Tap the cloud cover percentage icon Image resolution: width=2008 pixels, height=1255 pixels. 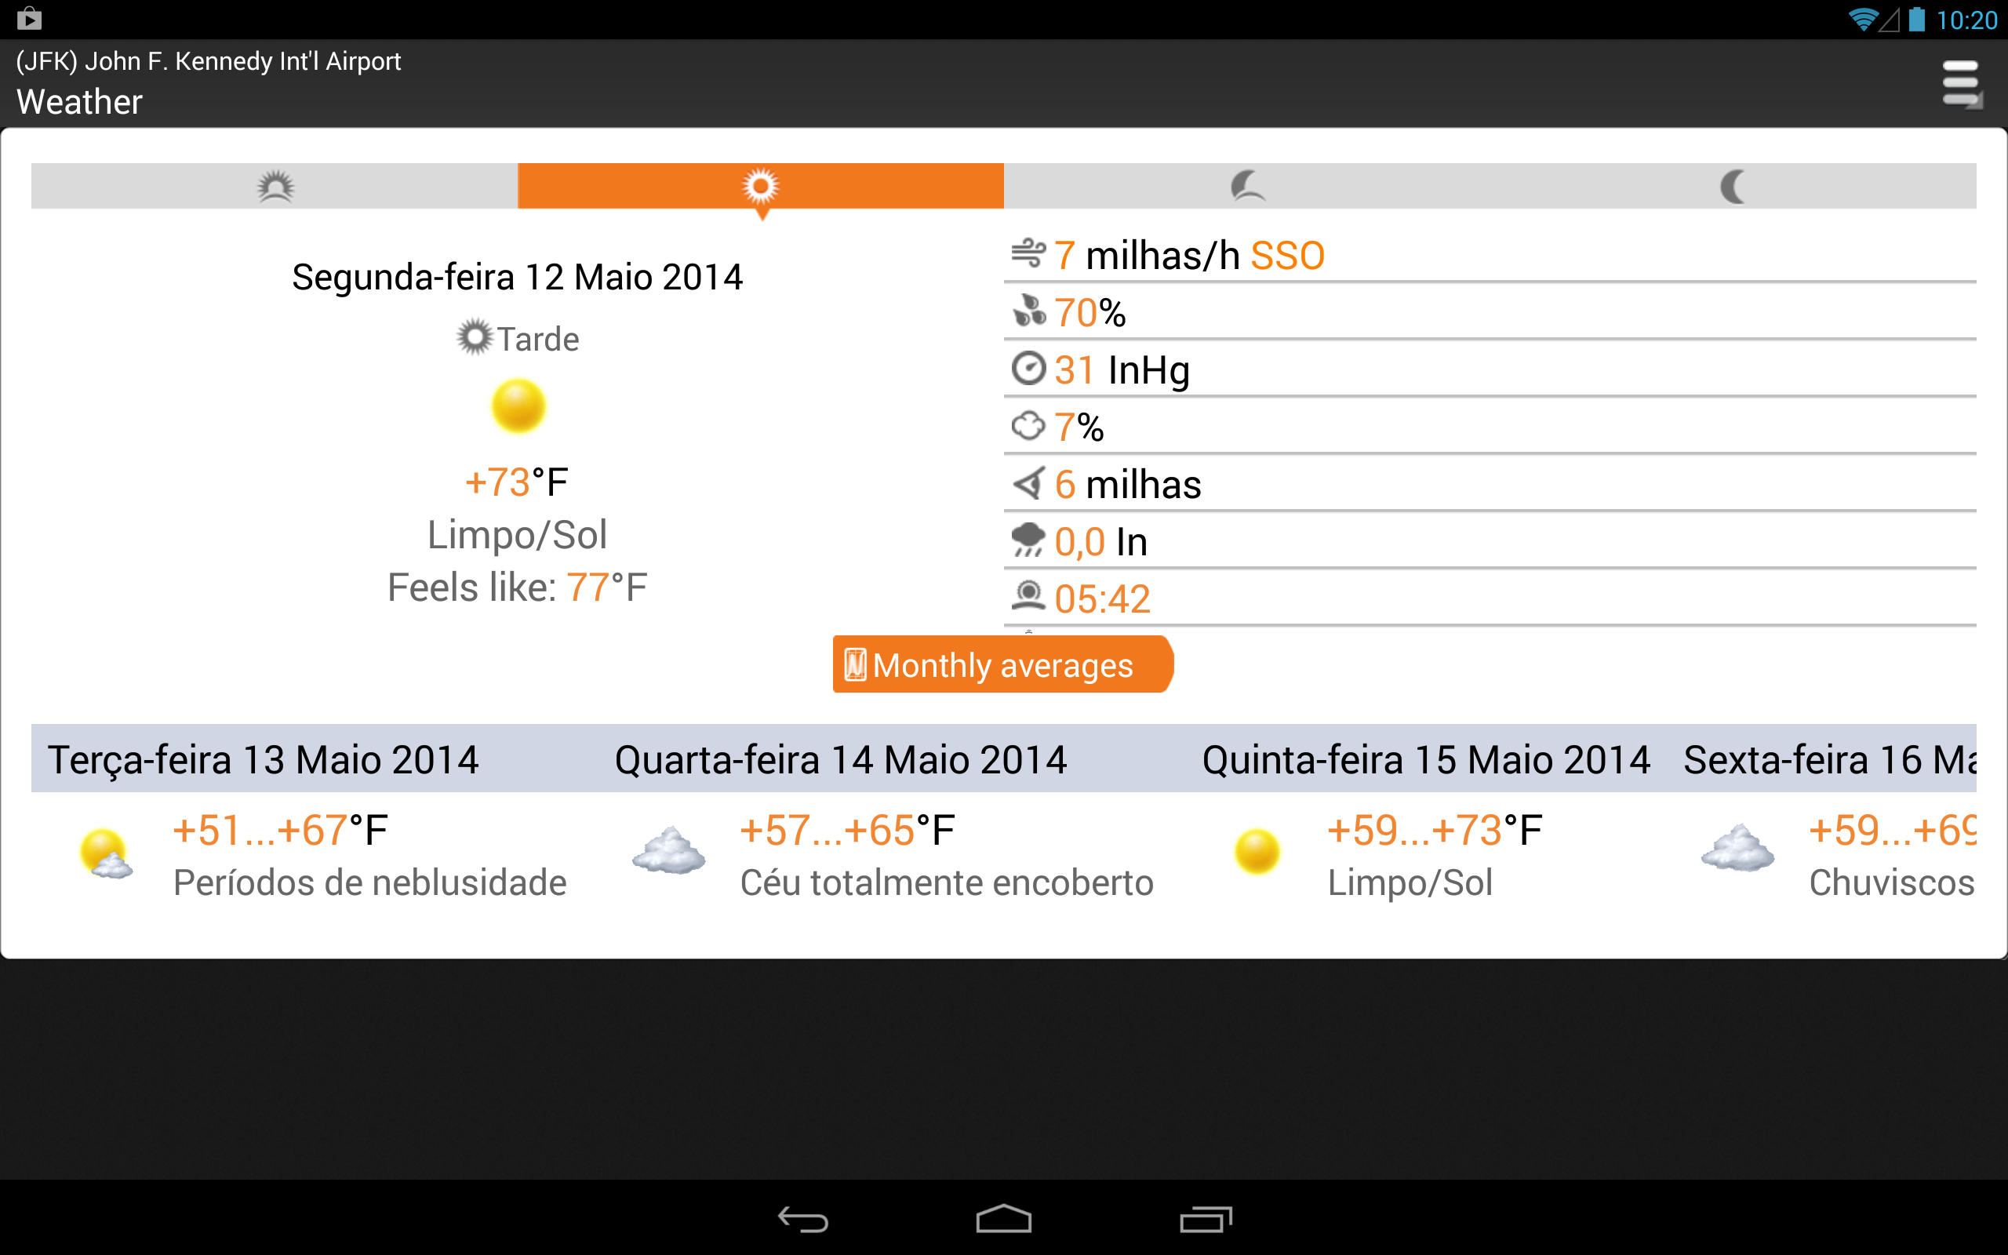[1028, 426]
